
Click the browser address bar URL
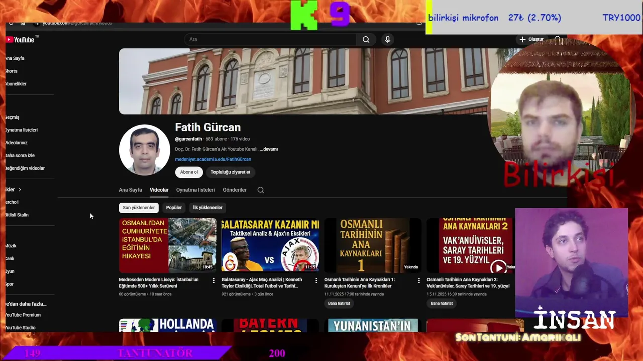point(77,23)
